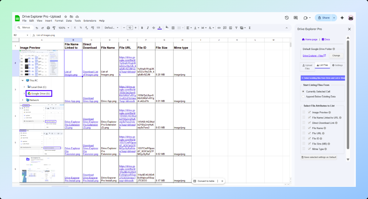This screenshot has width=368, height=199.
Task: Switch to the Upload Files tab
Action: coord(307,67)
